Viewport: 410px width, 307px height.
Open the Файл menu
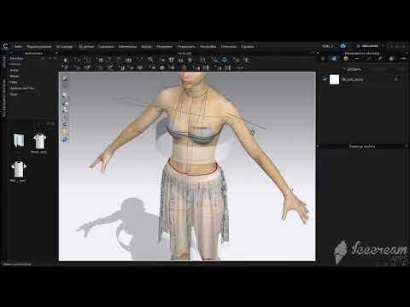[18, 46]
